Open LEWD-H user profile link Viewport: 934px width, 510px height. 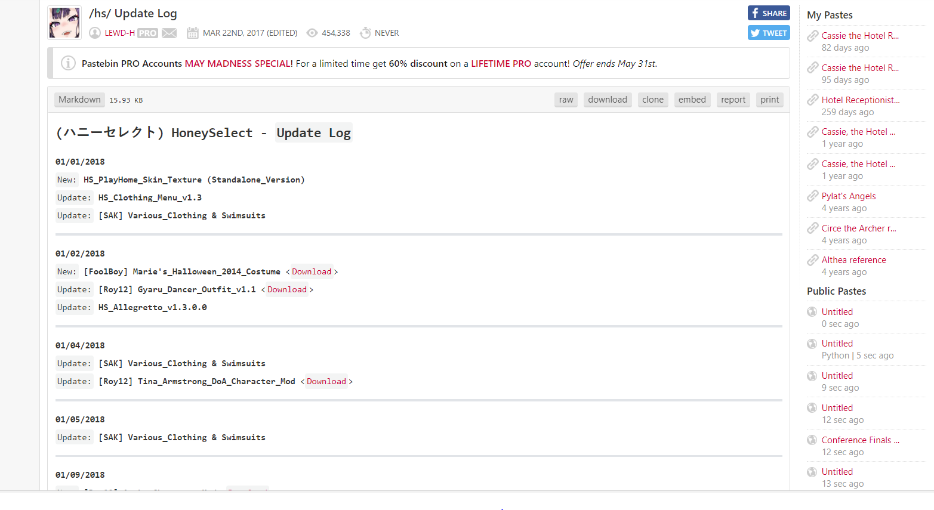[119, 33]
